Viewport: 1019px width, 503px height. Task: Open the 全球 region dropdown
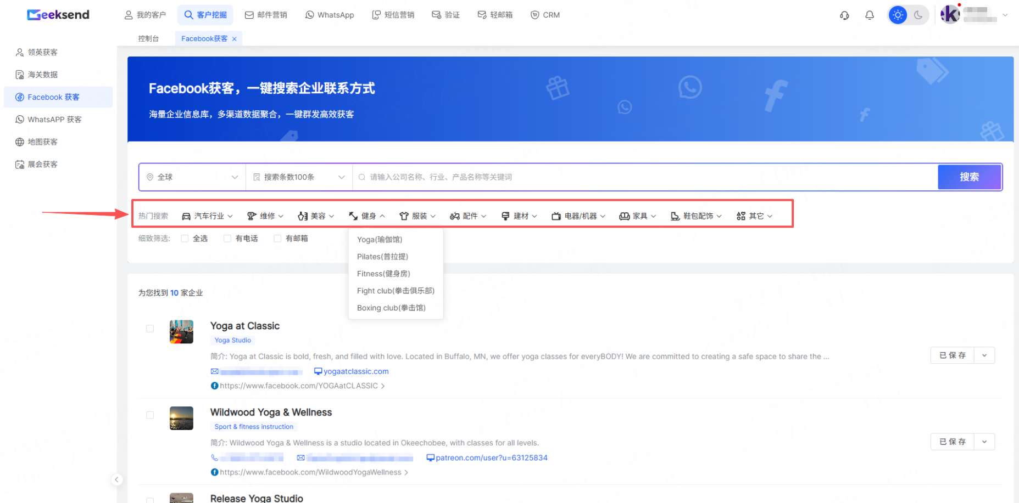point(192,177)
